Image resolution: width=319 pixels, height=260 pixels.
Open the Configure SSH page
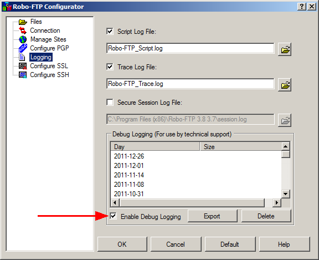tap(49, 75)
